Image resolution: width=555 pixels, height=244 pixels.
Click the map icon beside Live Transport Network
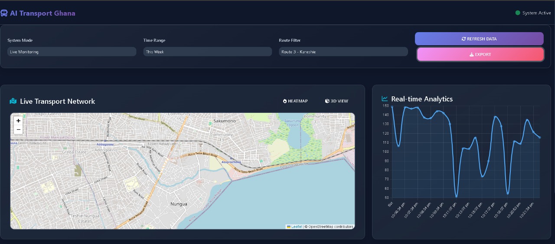click(13, 101)
